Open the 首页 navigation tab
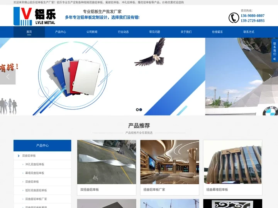Screen dimensions: 278x208 coord(29,32)
